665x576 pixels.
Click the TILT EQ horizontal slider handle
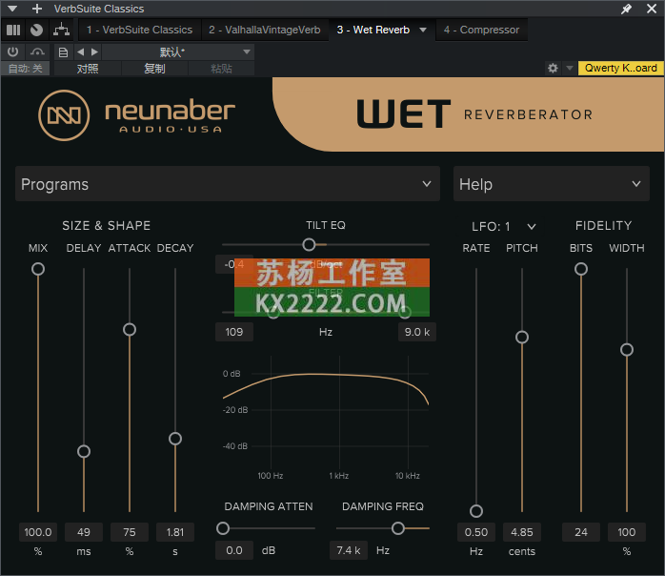pyautogui.click(x=310, y=244)
